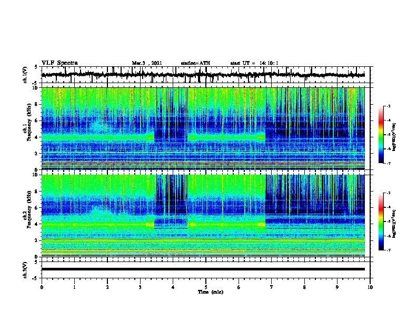Click time axis tick label "0"

click(42, 287)
